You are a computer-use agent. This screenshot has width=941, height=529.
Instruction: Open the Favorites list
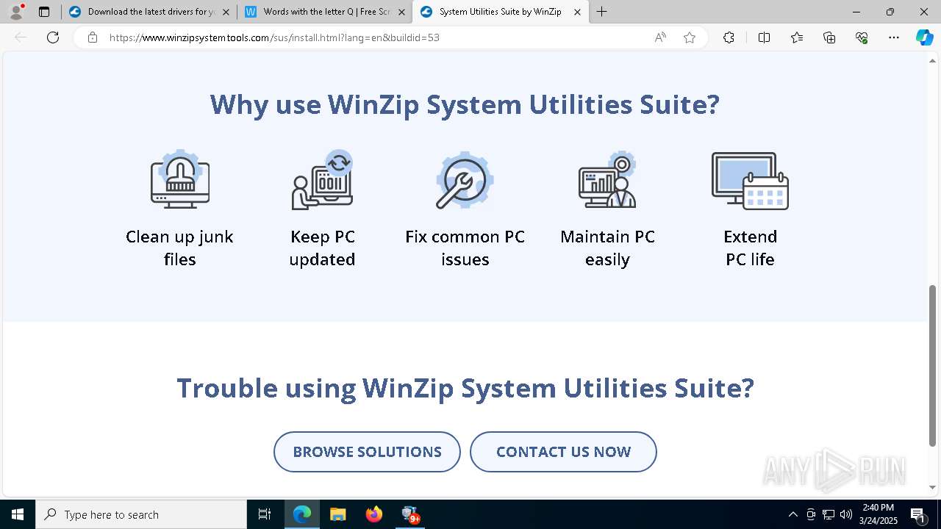pyautogui.click(x=797, y=37)
